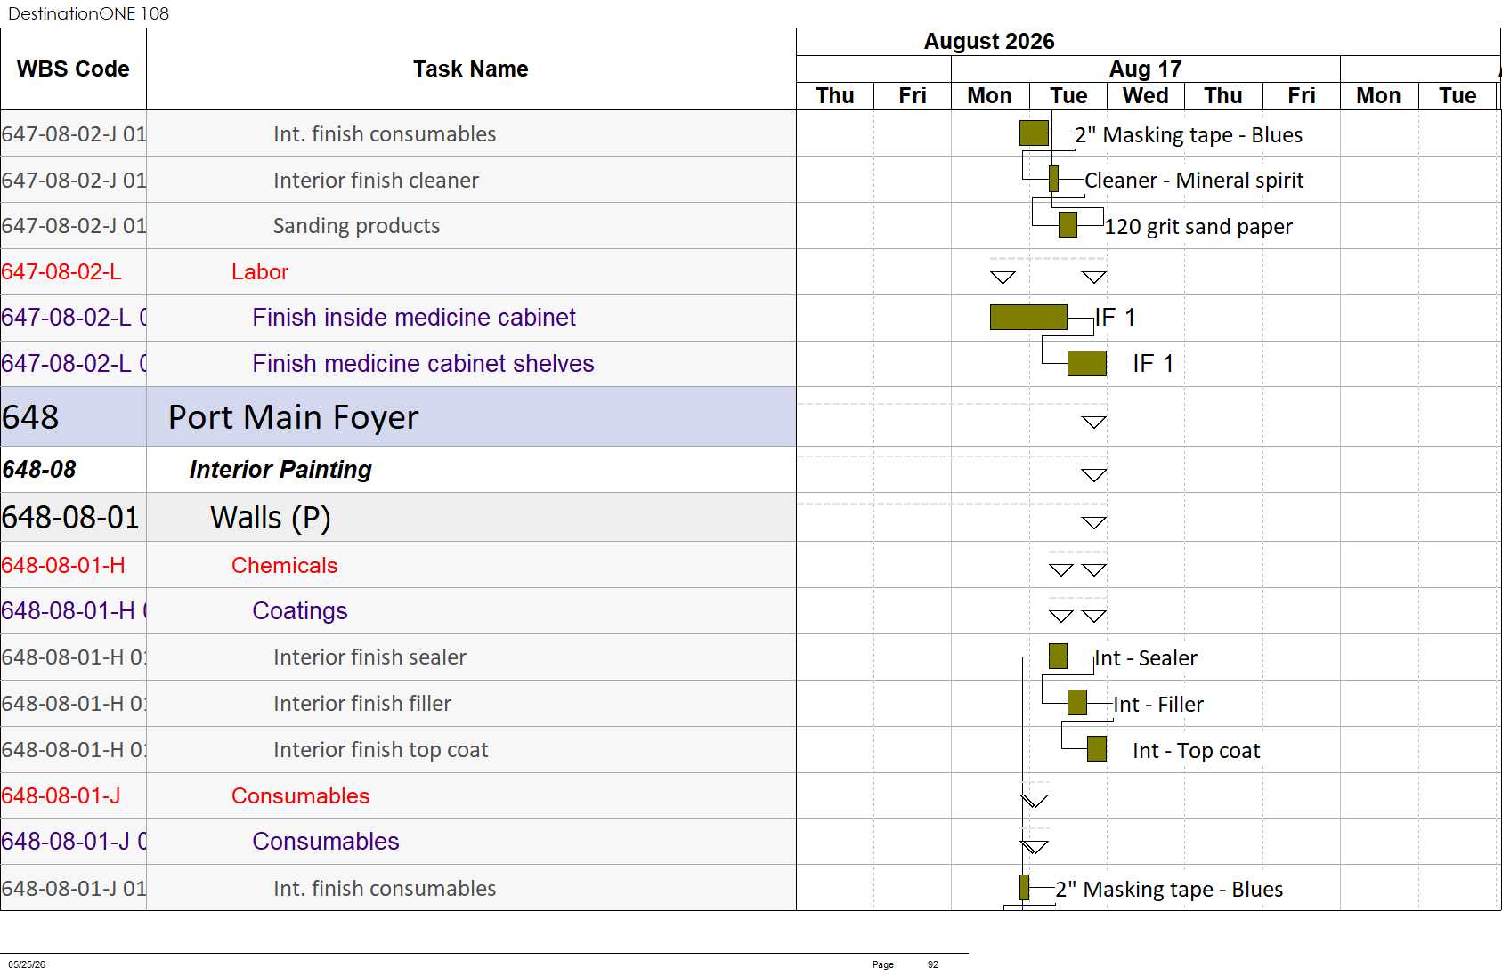Select the Finish inside medicine cabinet Gantt bar

(1028, 317)
